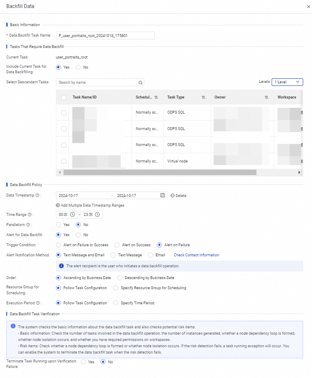Set Terminate Task upon Failure to Yes

(83, 362)
